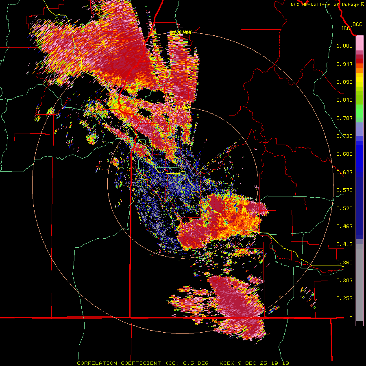366x366 pixels.
Task: Select the 0.627 scale value
Action: point(344,172)
